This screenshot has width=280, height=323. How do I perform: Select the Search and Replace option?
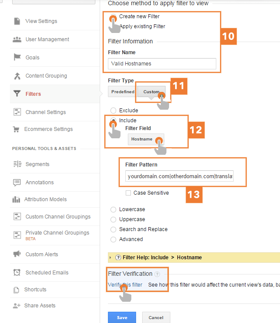114,229
